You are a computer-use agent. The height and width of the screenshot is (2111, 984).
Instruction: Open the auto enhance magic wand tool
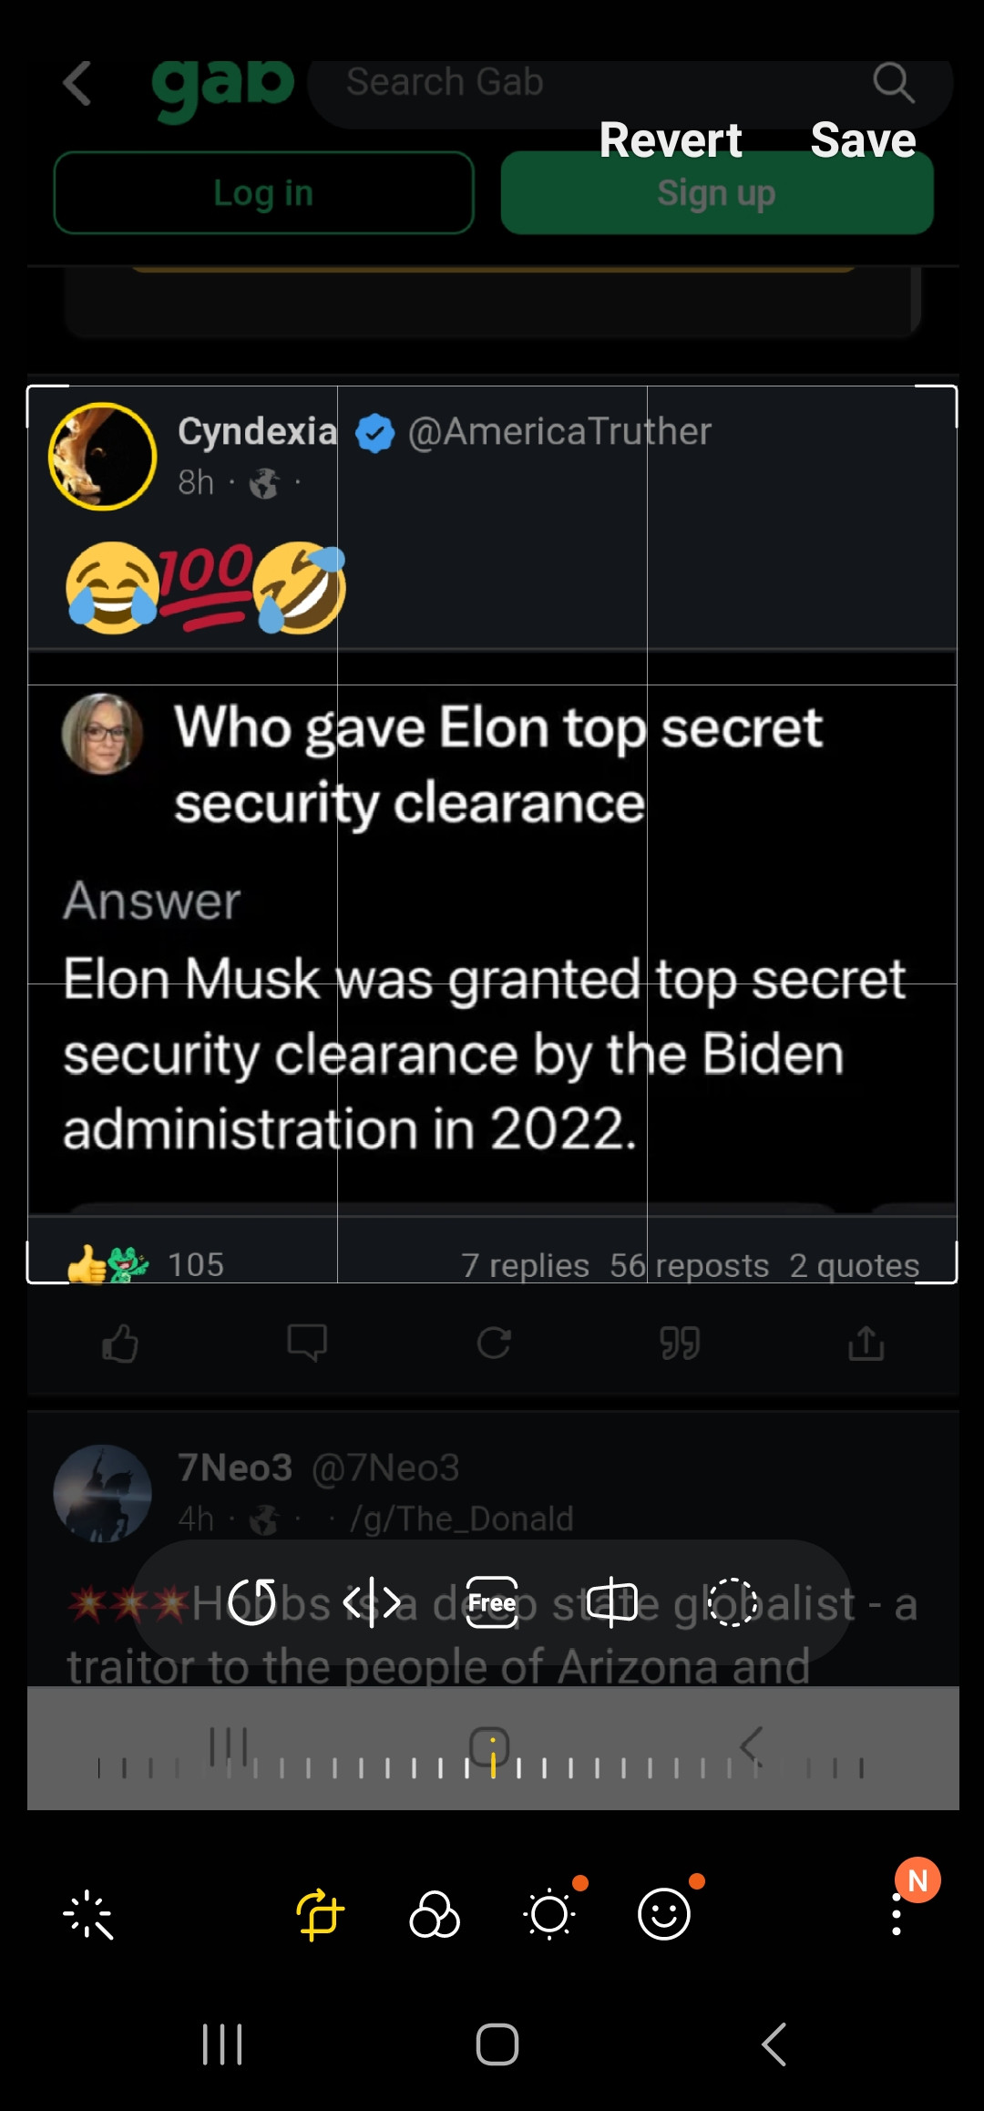[88, 1914]
